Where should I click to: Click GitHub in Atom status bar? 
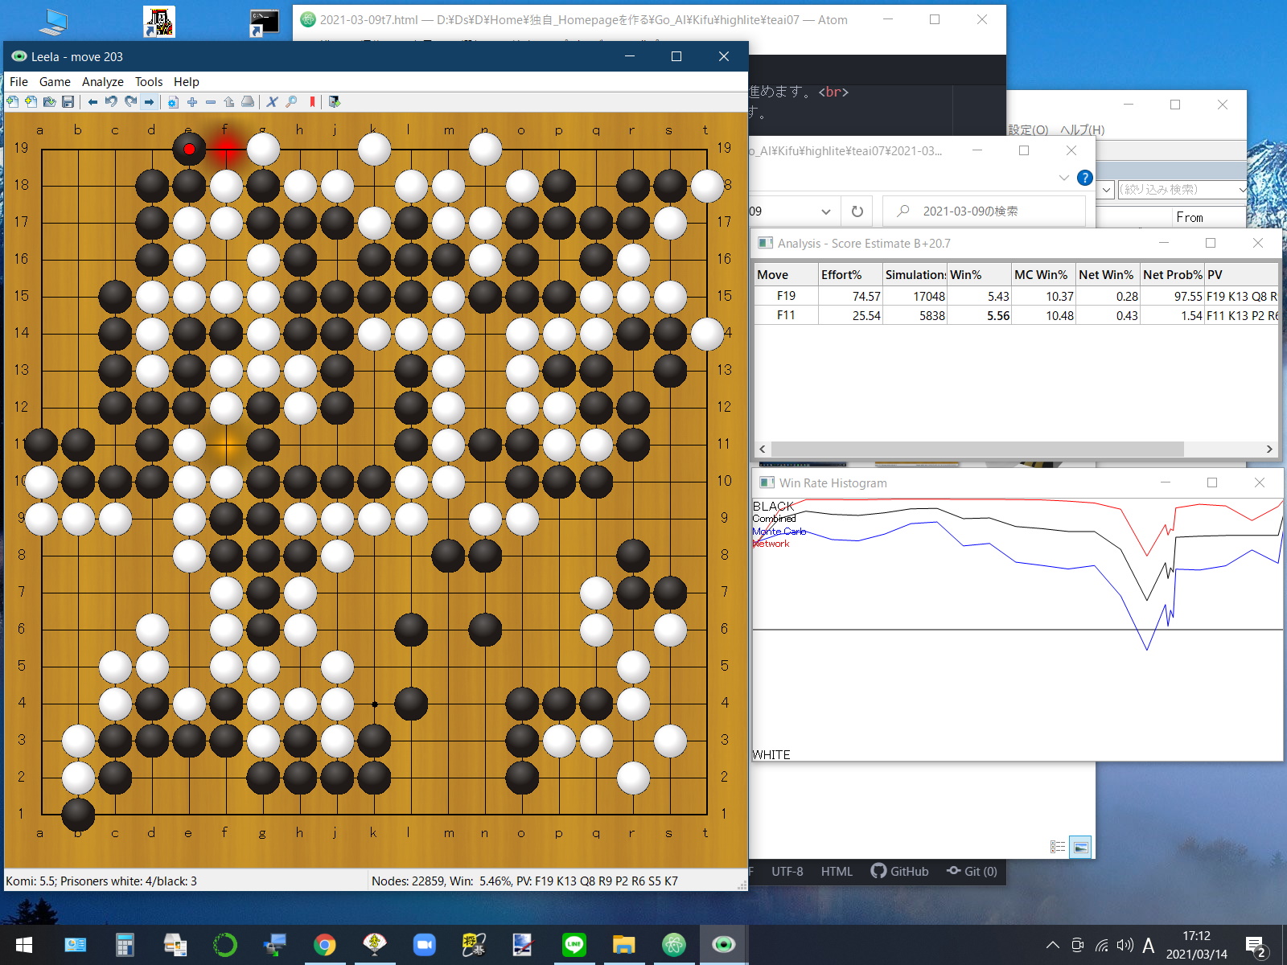coord(899,871)
